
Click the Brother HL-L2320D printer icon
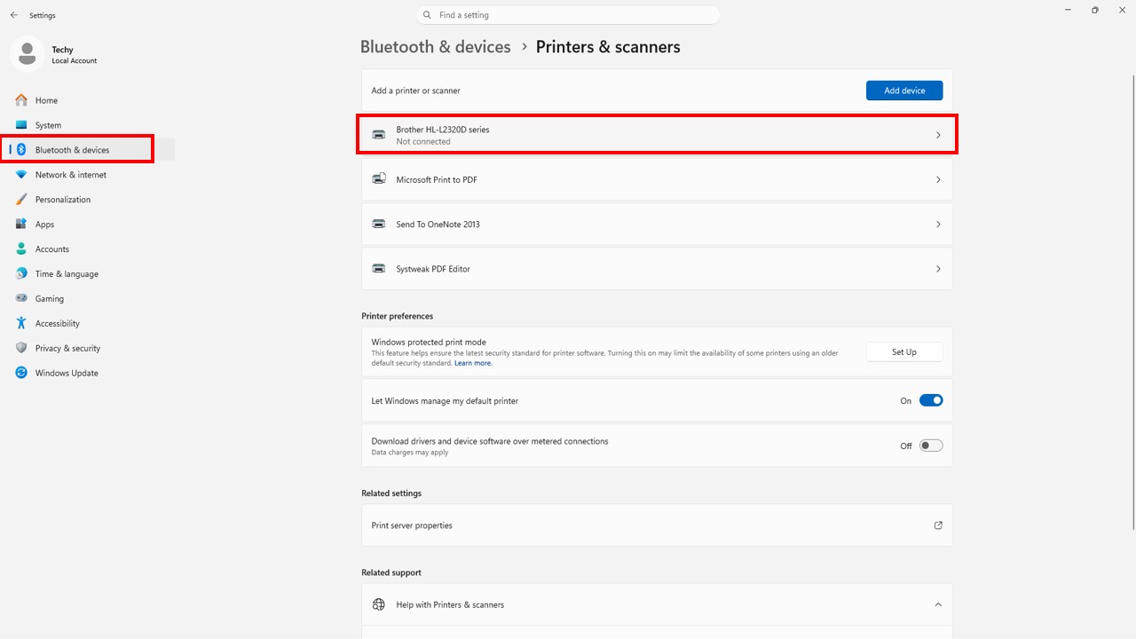click(x=379, y=135)
